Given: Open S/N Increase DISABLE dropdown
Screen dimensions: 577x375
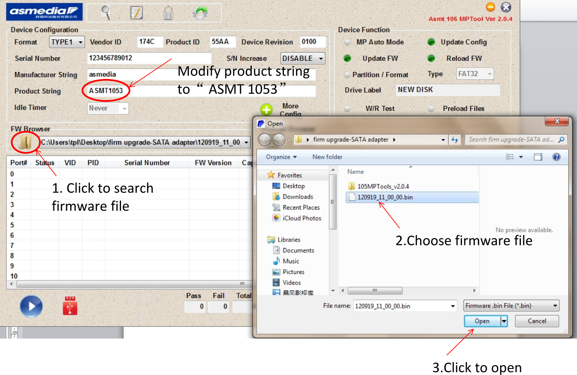Looking at the screenshot, I should (x=303, y=58).
